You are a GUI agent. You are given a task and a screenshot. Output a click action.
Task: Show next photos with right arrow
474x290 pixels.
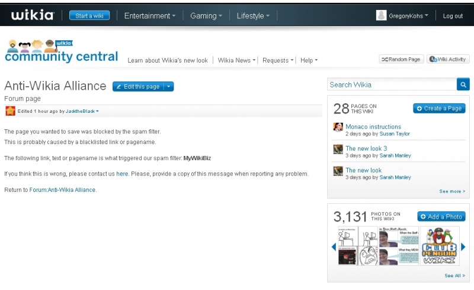click(x=463, y=247)
